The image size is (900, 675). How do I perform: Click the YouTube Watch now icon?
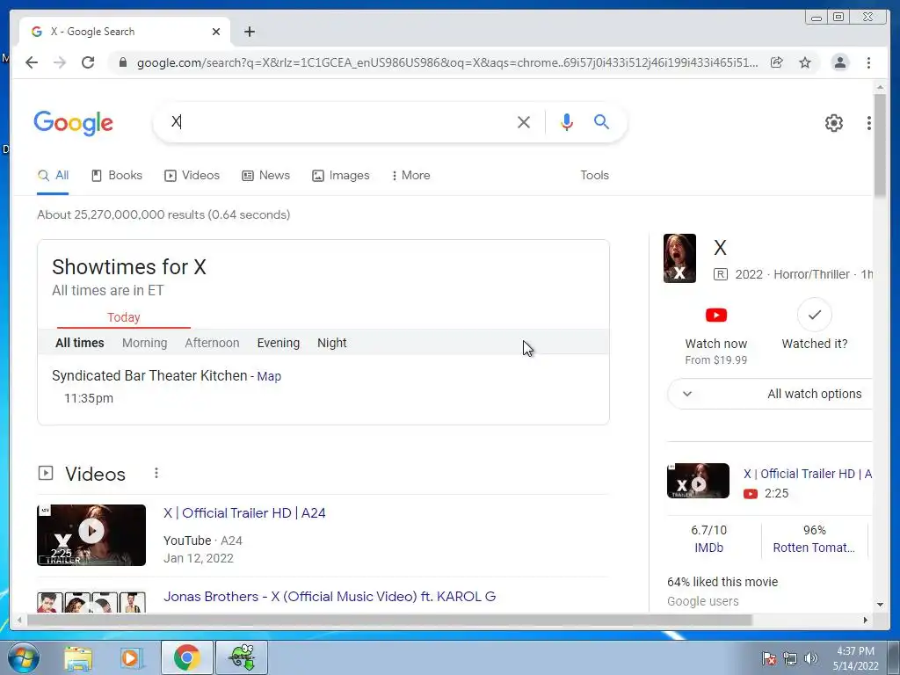715,316
